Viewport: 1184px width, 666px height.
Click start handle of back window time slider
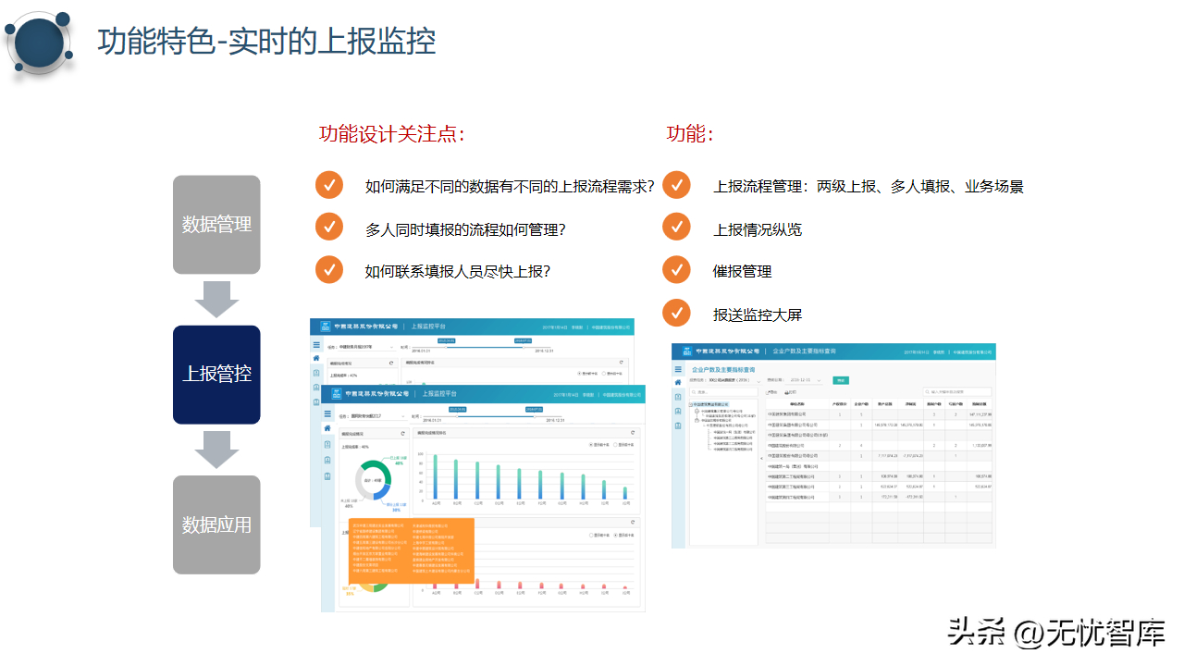pyautogui.click(x=446, y=347)
